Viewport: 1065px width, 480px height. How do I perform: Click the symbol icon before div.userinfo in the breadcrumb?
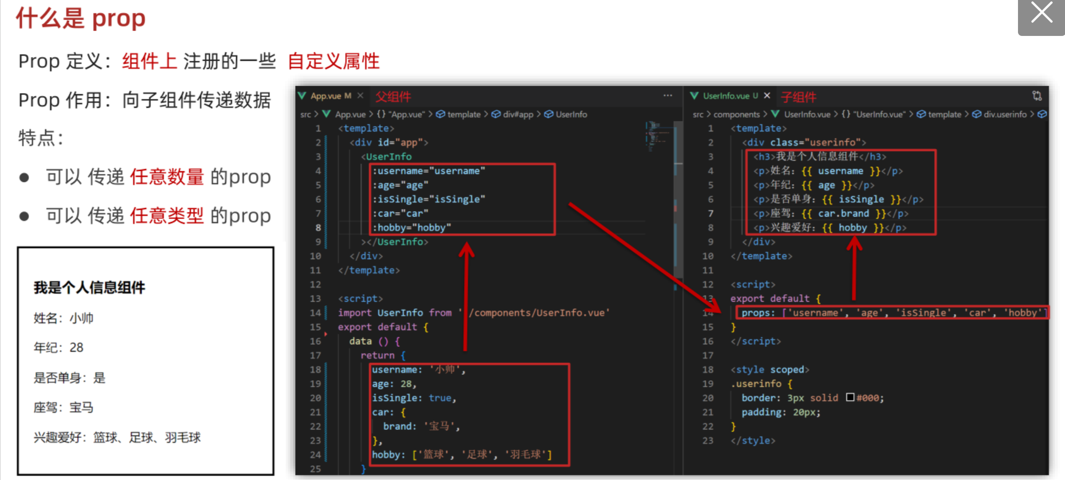coord(976,114)
